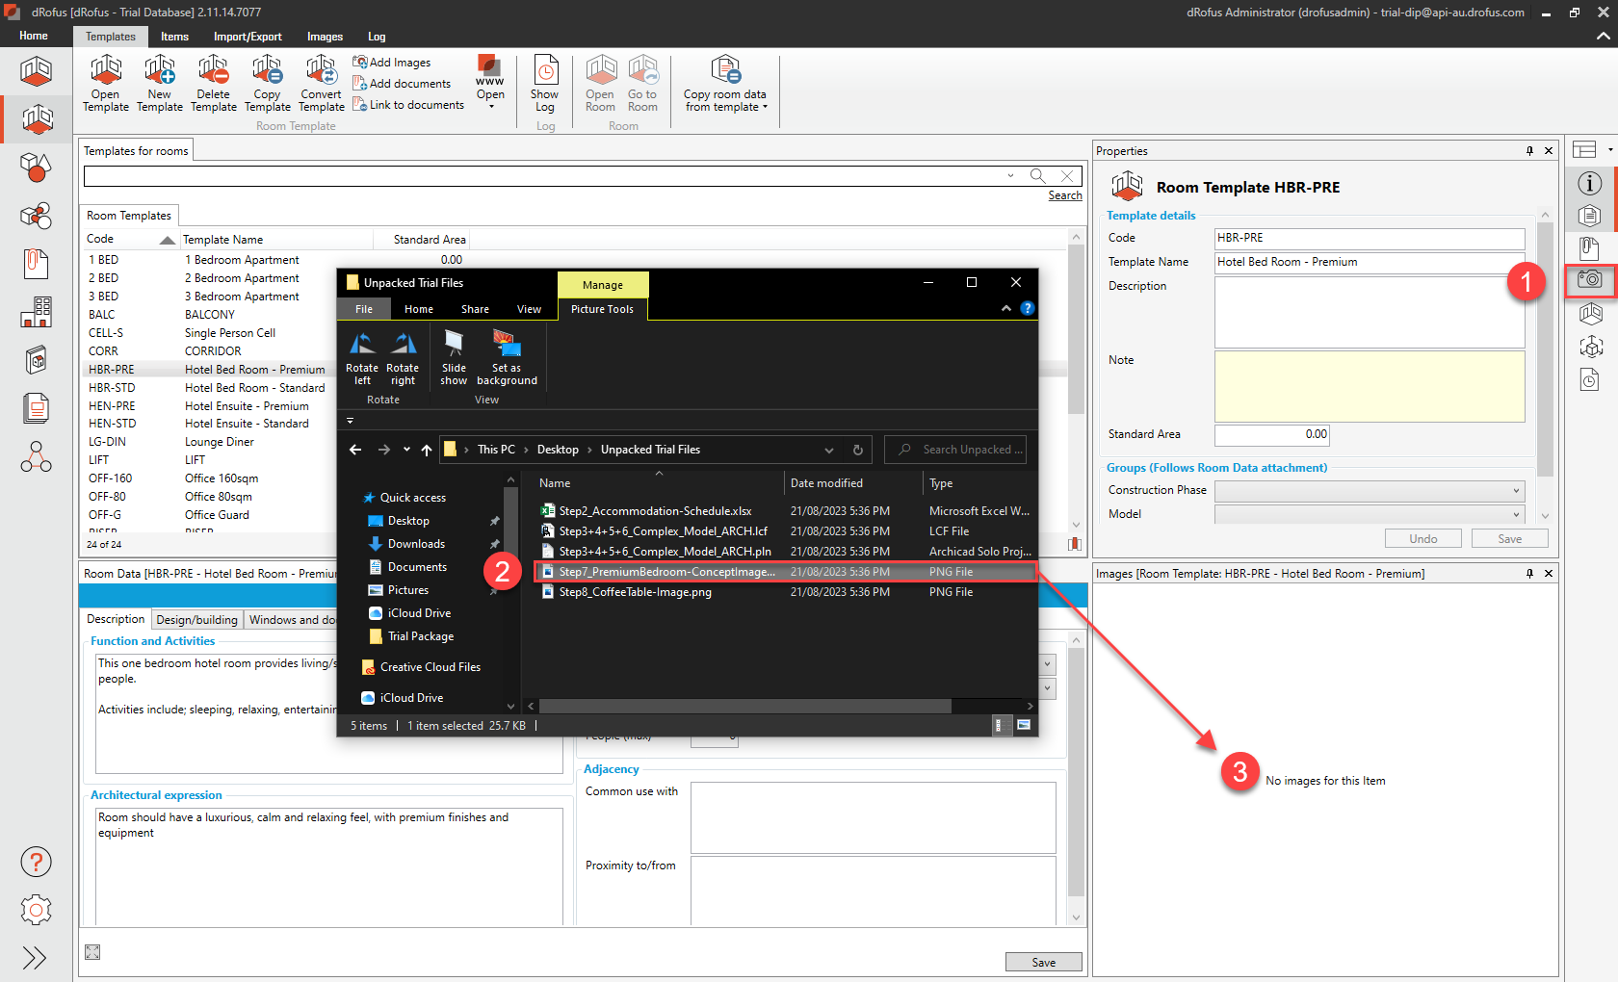Screen dimensions: 1618x982
Task: Select Step7_PremiumBedroom-ConceptImage PNG file
Action: (665, 572)
